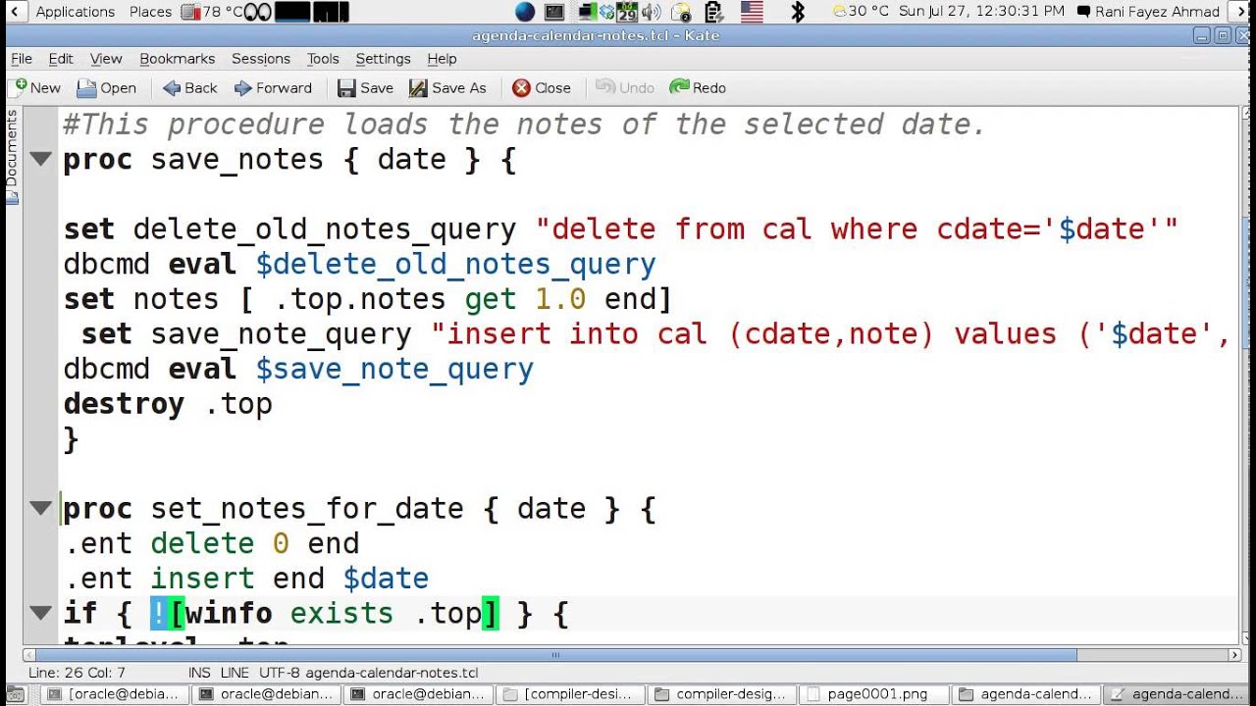Click the weather icon showing 30 °C
The image size is (1256, 706).
840,12
